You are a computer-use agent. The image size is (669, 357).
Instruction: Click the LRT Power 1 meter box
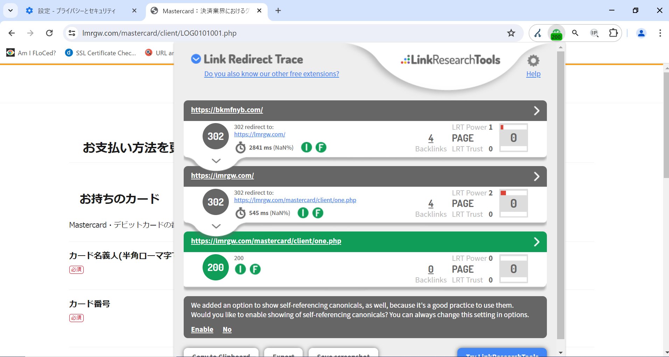pyautogui.click(x=513, y=137)
